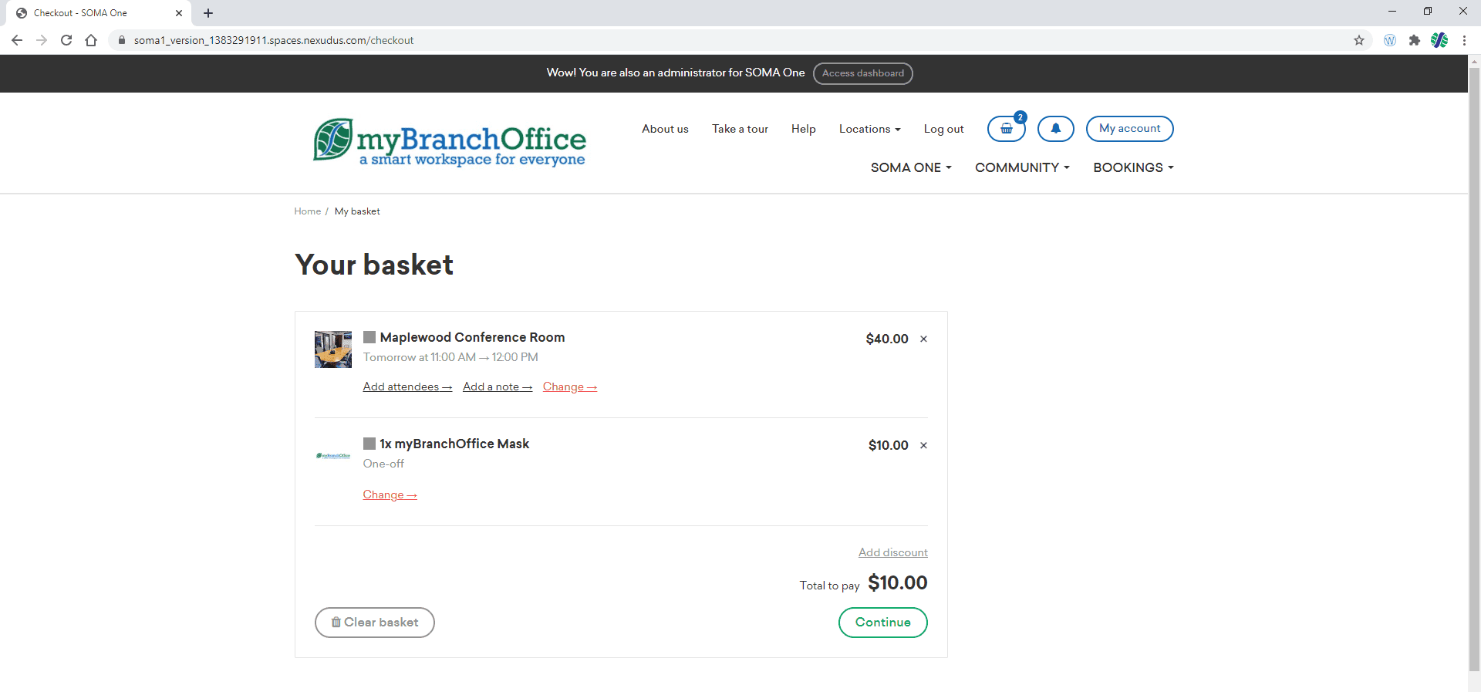This screenshot has height=692, width=1481.
Task: Expand the Locations dropdown
Action: click(869, 129)
